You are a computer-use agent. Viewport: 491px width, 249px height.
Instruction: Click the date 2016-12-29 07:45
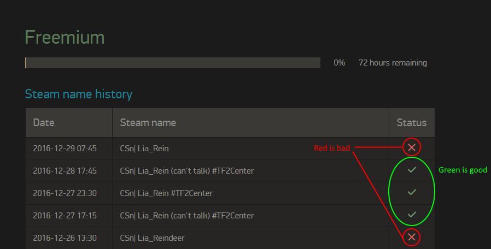(65, 149)
